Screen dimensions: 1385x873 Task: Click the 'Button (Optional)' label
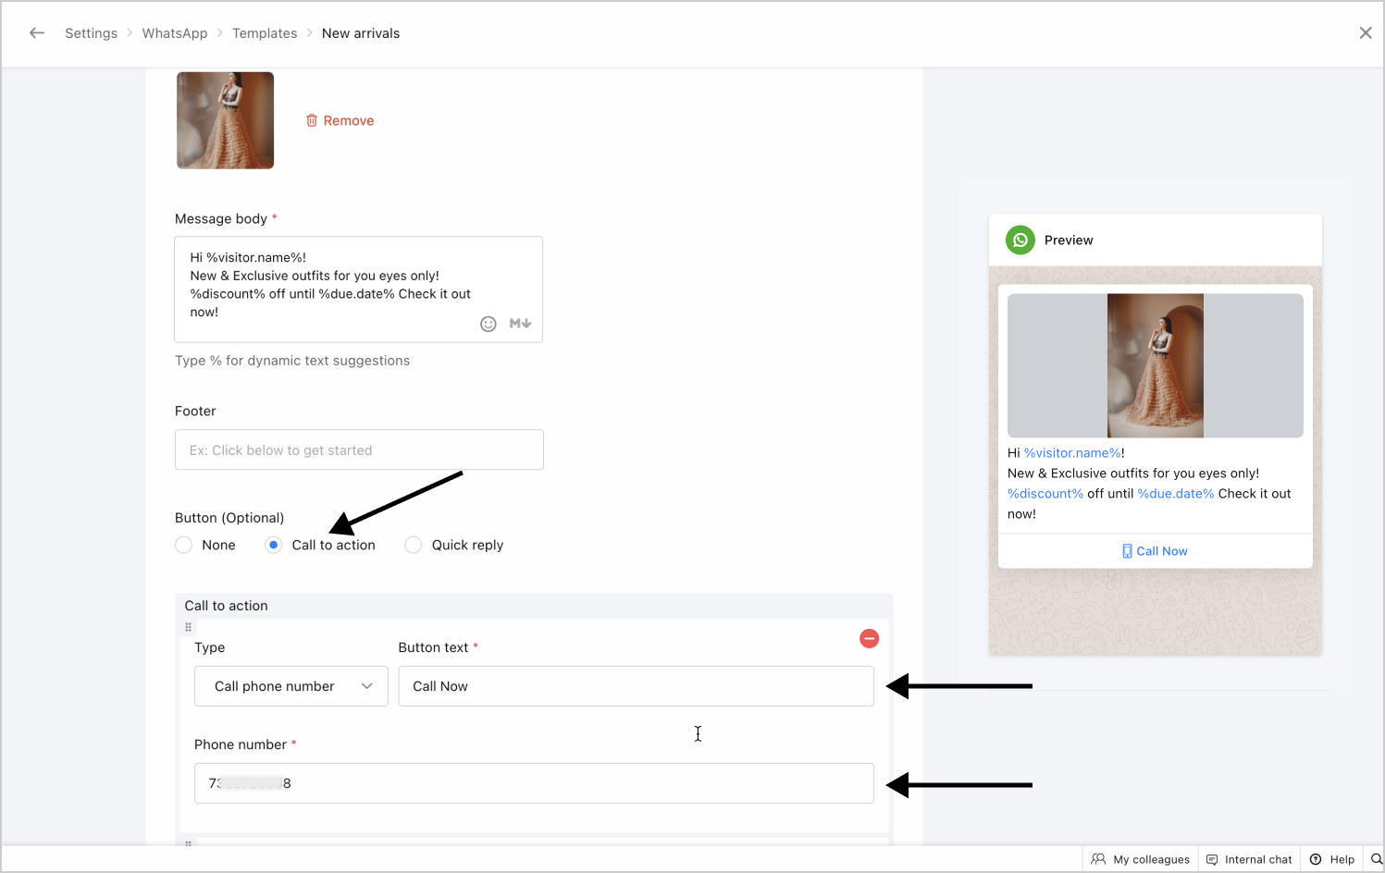click(x=229, y=518)
